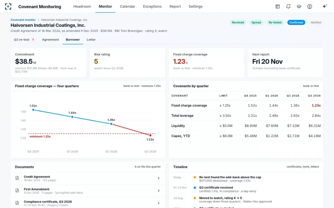Click the Q3 2026 column header
Viewport: 334px width, 208px height.
click(314, 96)
